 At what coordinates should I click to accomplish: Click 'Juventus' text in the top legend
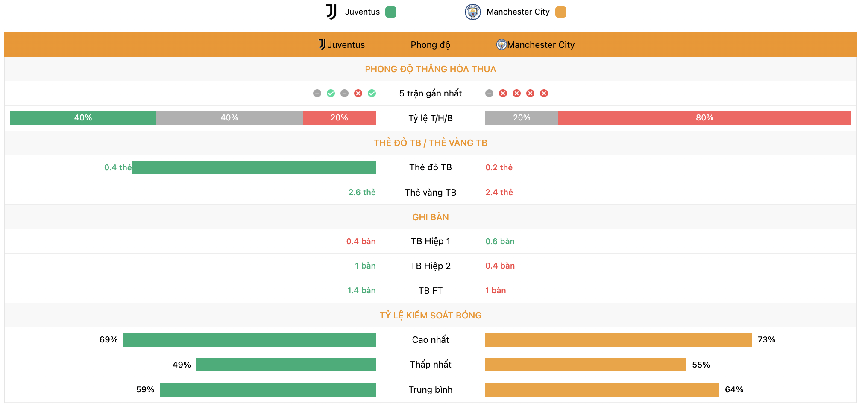[x=362, y=12]
